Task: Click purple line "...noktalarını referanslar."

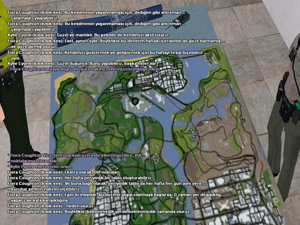Action: tap(33, 161)
